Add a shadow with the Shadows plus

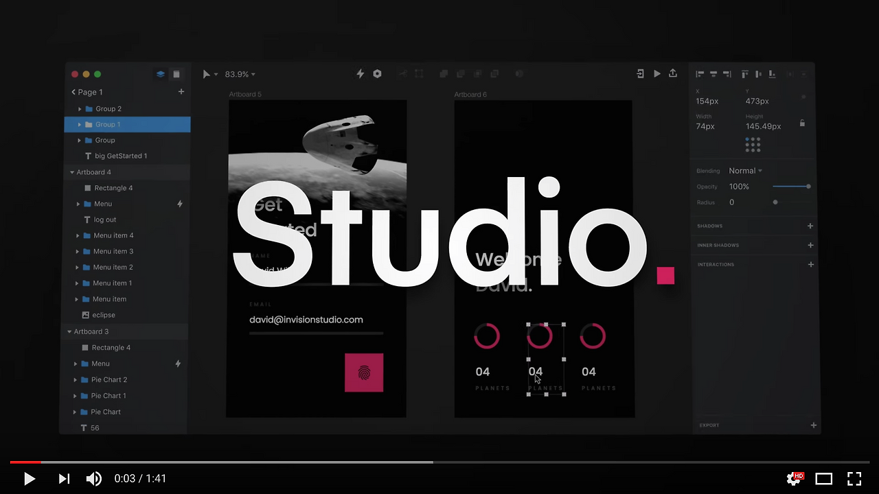810,226
